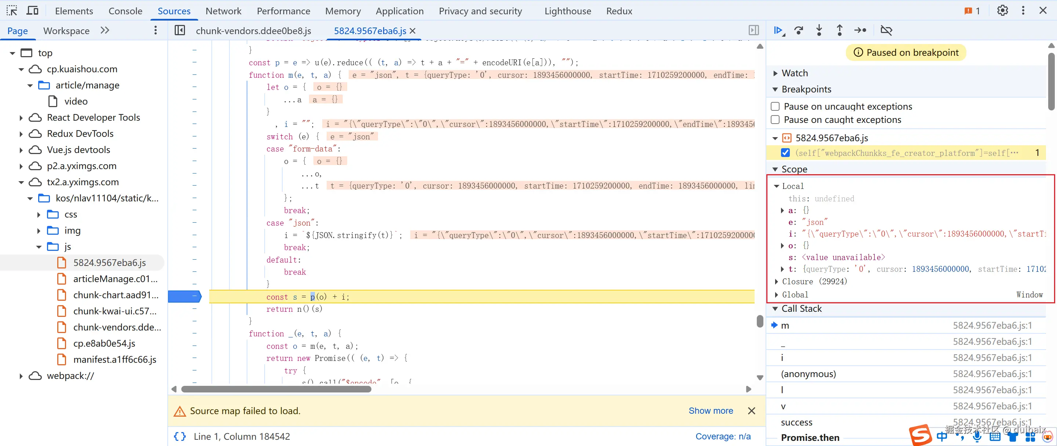
Task: Resume script execution button
Action: point(778,30)
